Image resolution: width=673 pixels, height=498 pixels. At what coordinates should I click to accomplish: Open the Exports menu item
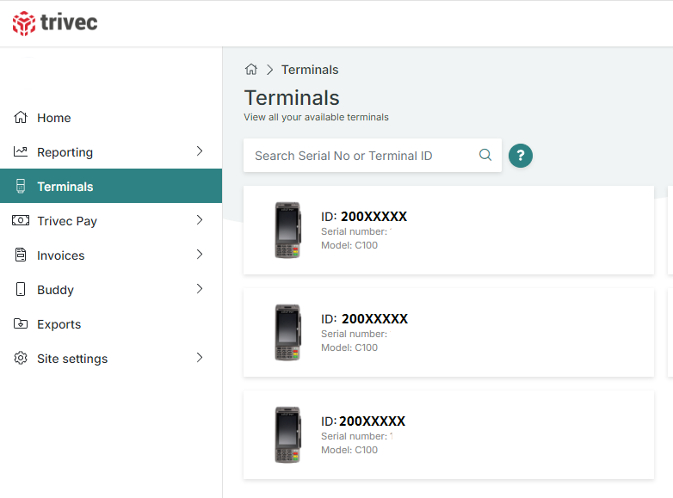coord(111,324)
